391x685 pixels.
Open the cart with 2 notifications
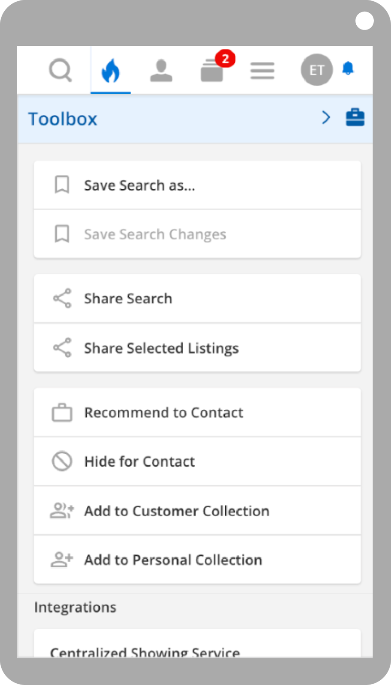[x=212, y=71]
